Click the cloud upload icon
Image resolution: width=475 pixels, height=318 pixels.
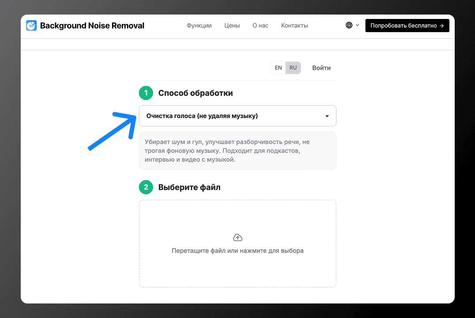(x=237, y=237)
